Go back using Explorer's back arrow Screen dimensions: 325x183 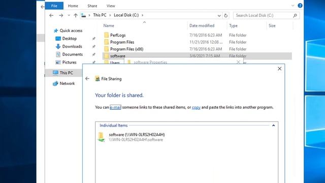pyautogui.click(x=51, y=15)
